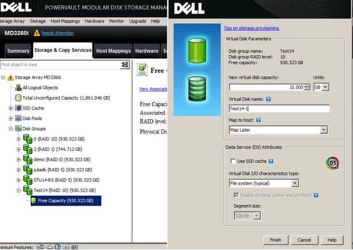
Task: Toggle Enable dynamic cache read prefetch checkbox
Action: pyautogui.click(x=236, y=195)
